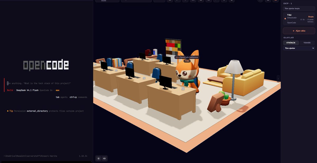This screenshot has height=163, width=317.
Task: Toggle the brightness theme icon
Action: pos(99,158)
